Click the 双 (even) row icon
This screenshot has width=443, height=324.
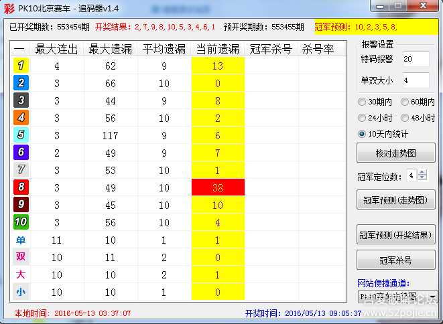21,257
